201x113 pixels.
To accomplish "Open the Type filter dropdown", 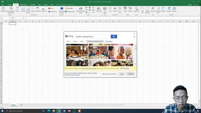I will coord(75,41).
